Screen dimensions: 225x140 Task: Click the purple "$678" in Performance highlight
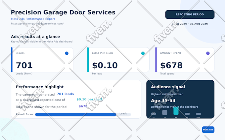click(x=83, y=106)
